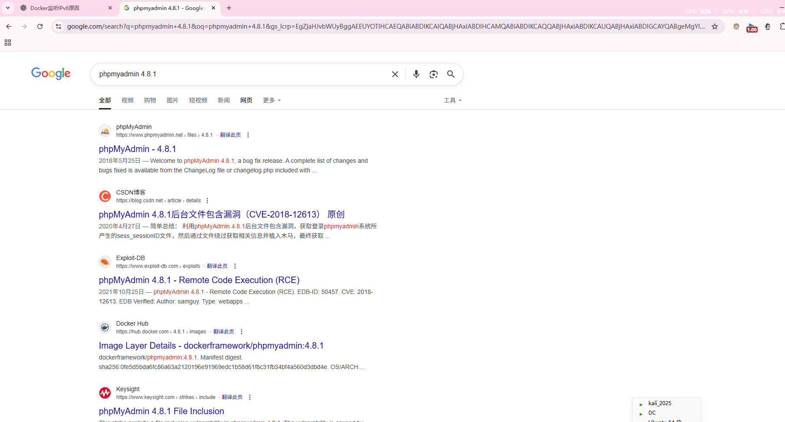Start voice search with the microphone
785x422 pixels.
(x=416, y=74)
